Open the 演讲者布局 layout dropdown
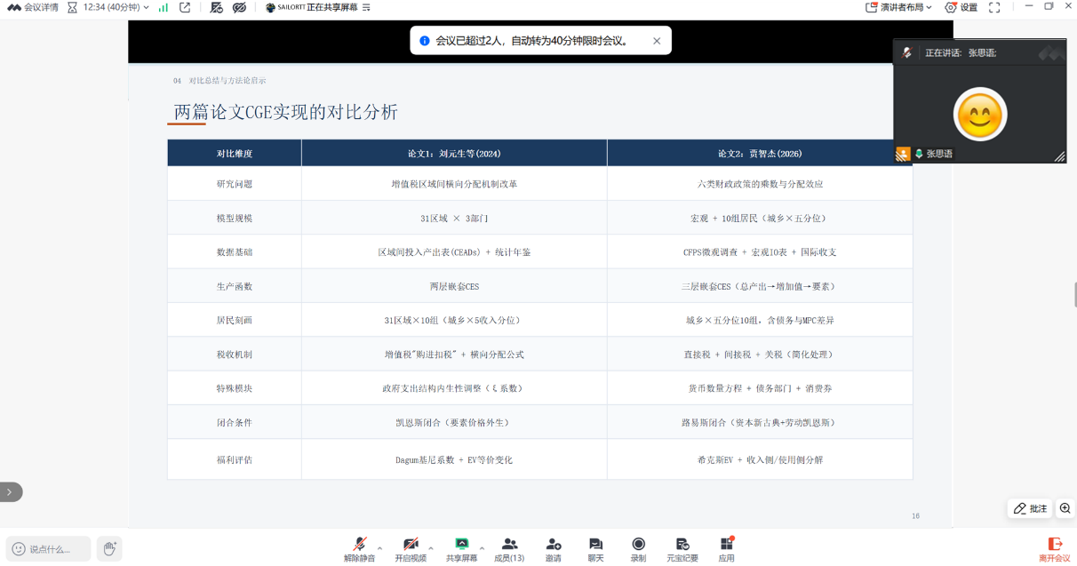Image resolution: width=1077 pixels, height=566 pixels. click(899, 7)
